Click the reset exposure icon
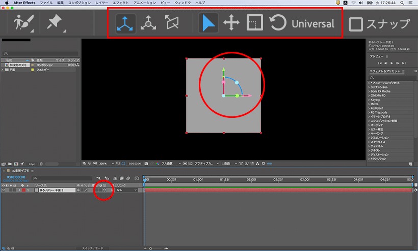This screenshot has width=418, height=251. tap(264, 164)
